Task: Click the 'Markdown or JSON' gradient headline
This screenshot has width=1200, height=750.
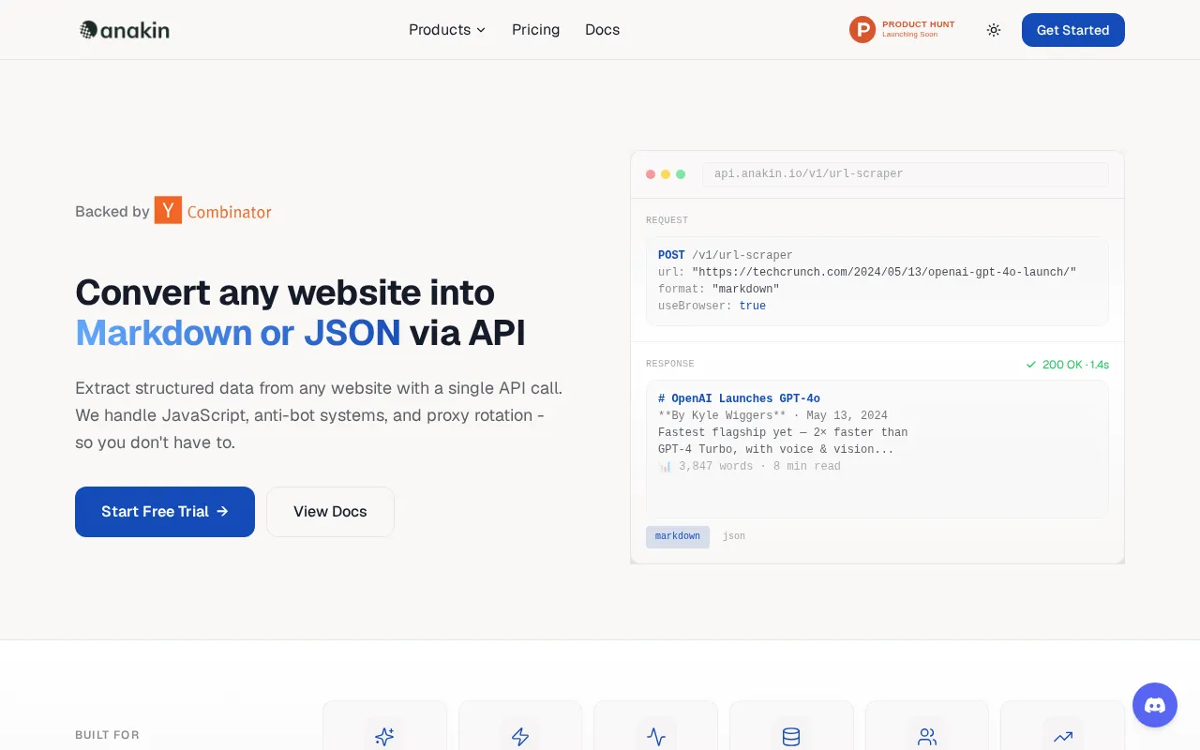Action: (x=238, y=333)
